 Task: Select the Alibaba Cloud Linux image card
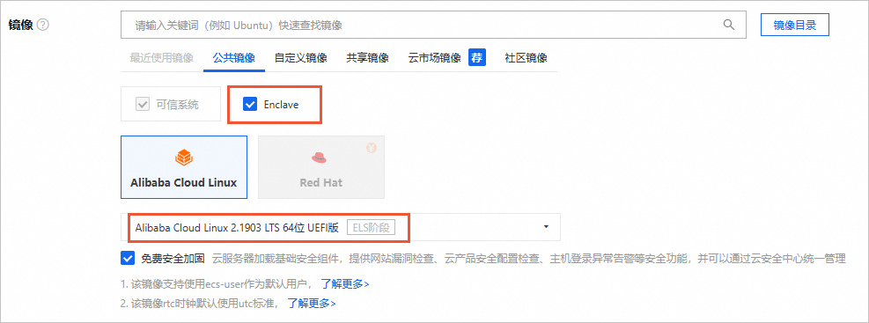pyautogui.click(x=183, y=167)
